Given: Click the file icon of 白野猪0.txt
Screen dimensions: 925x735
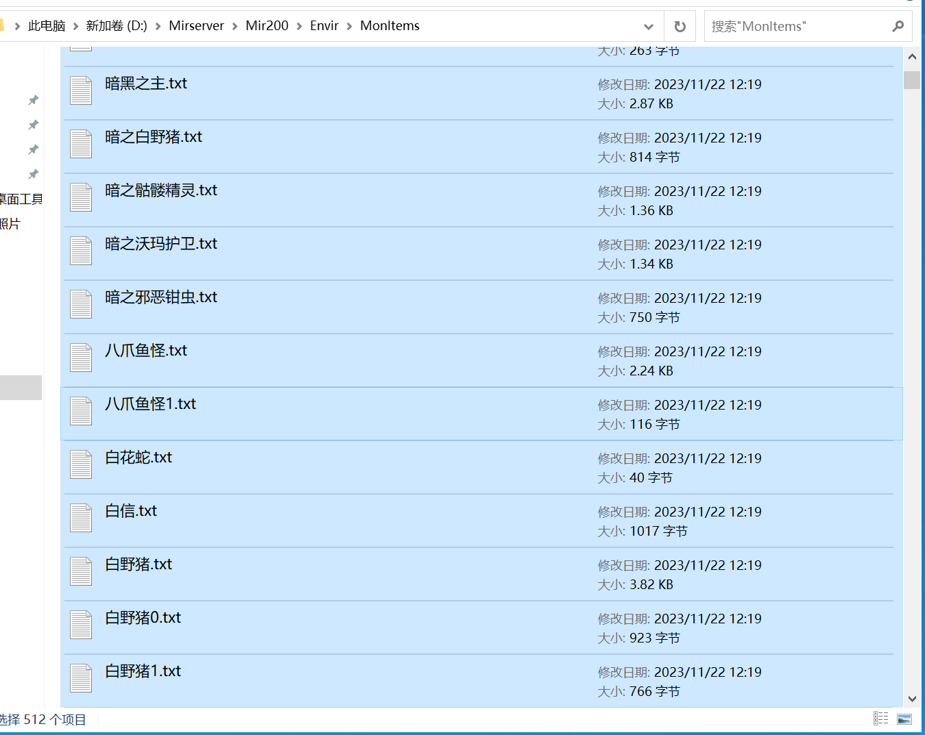Looking at the screenshot, I should (x=81, y=625).
